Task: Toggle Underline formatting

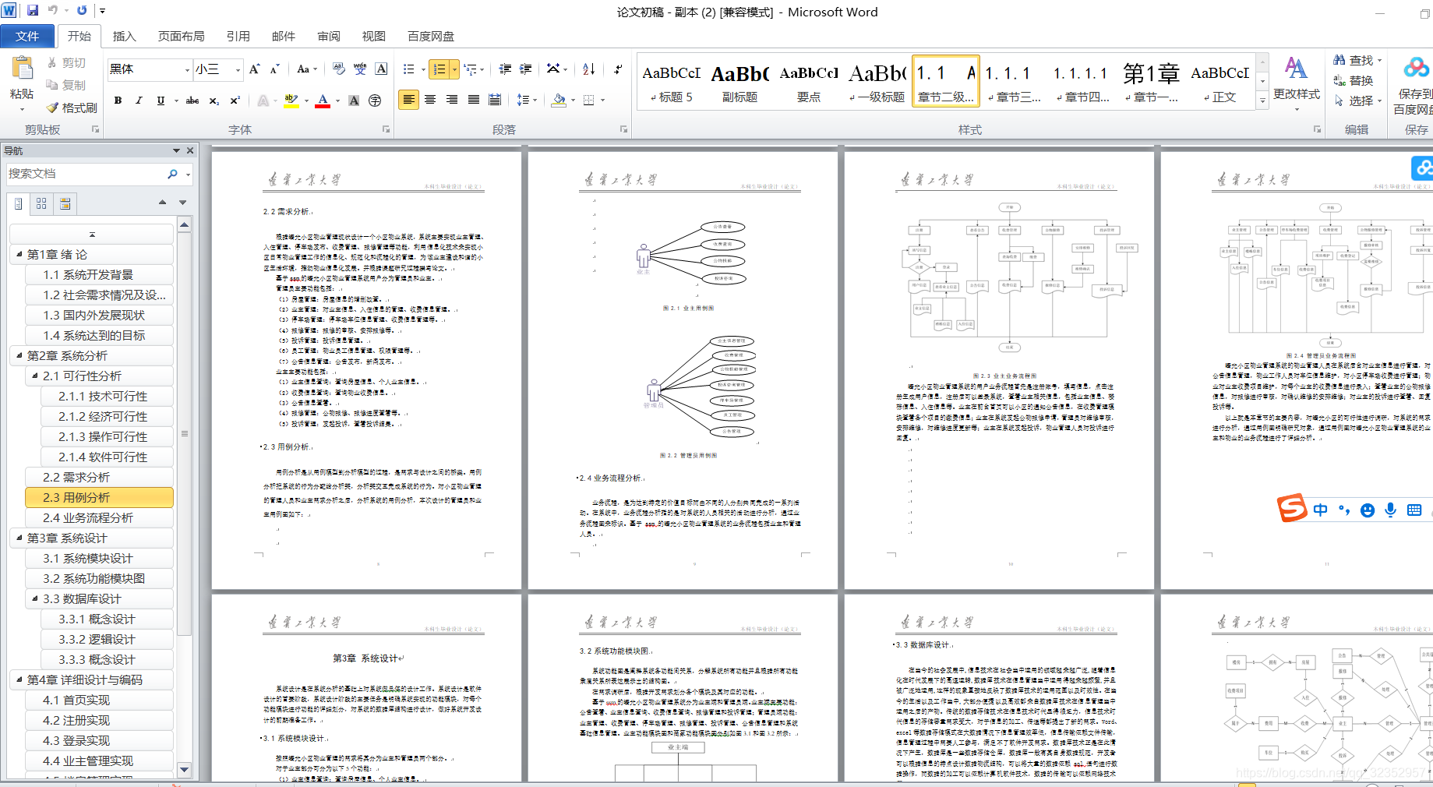Action: pos(161,101)
